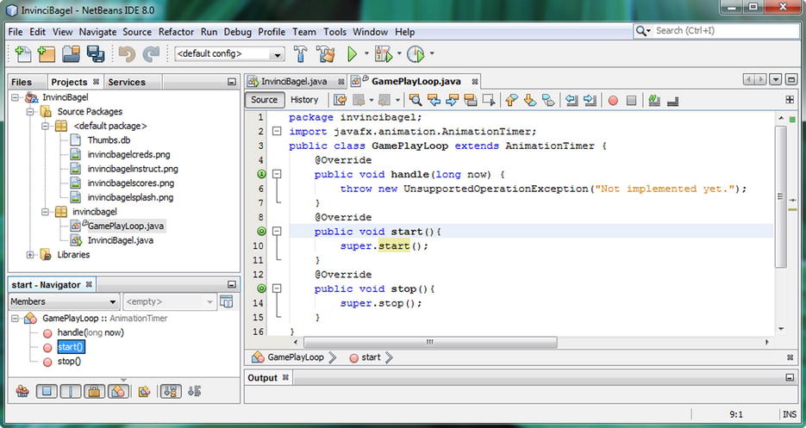The width and height of the screenshot is (806, 428).
Task: Toggle Show Inherited Members in Navigator
Action: click(x=22, y=392)
